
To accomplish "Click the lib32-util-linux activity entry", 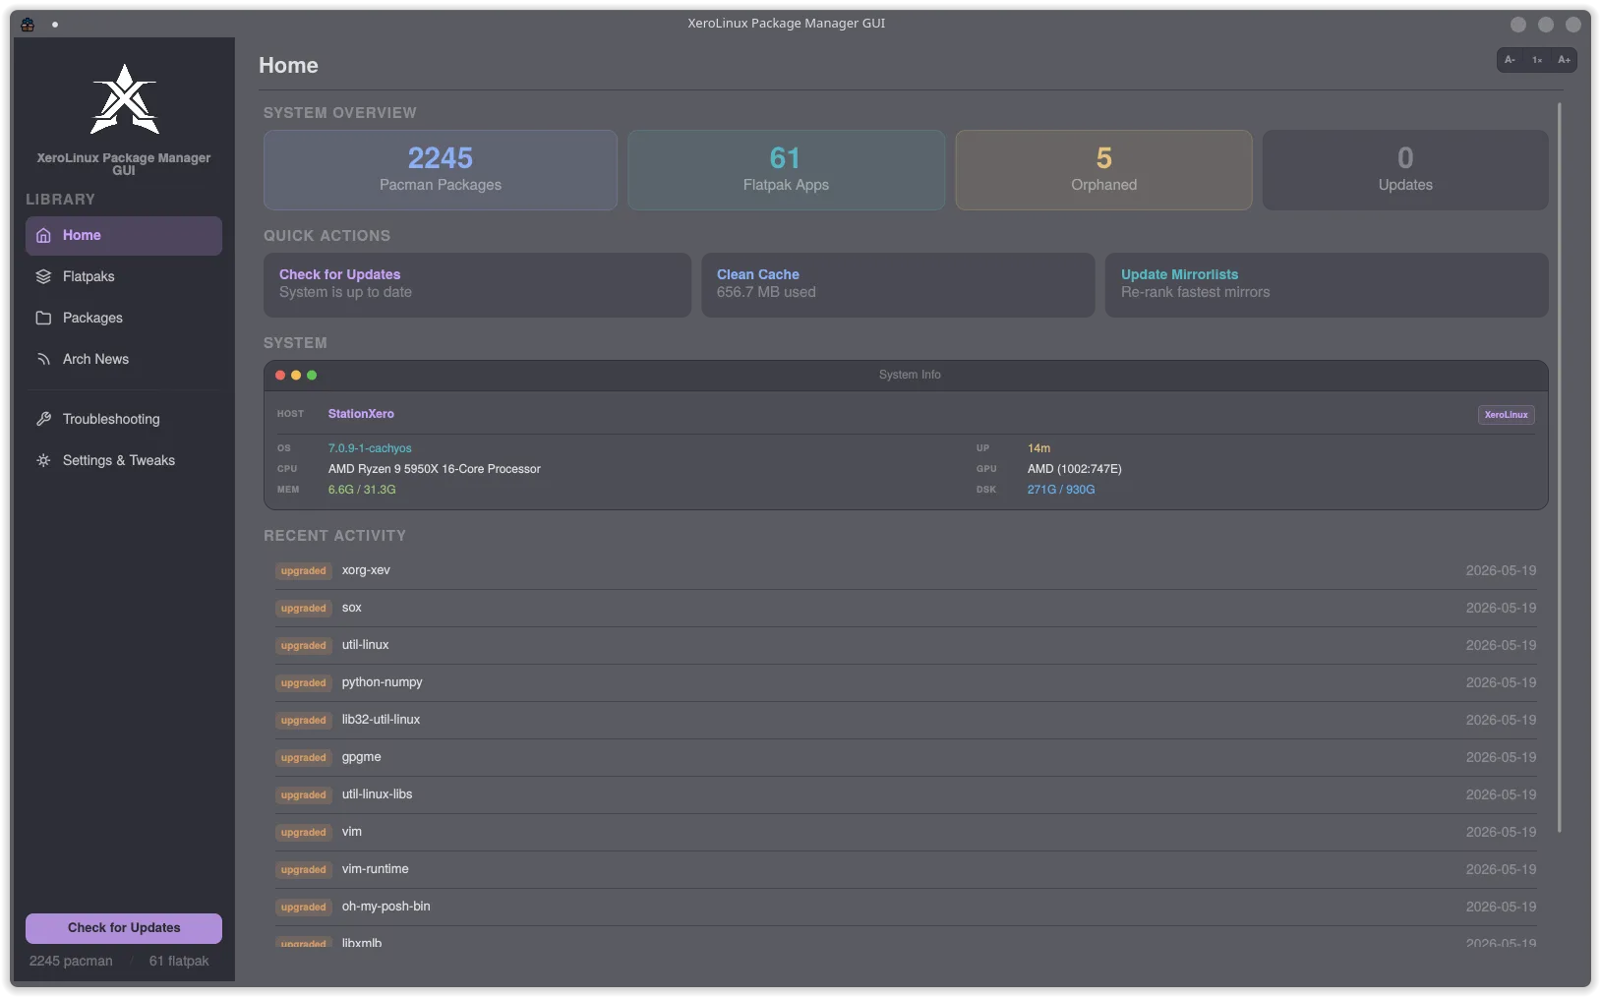I will click(x=906, y=721).
